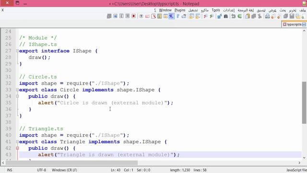307x173 pixels.
Task: Click the Play macro back icon
Action: 121,16
